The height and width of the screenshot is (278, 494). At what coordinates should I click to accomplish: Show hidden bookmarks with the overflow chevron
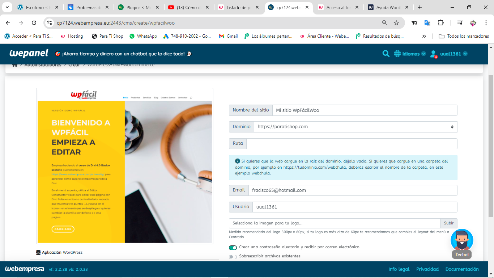point(424,36)
